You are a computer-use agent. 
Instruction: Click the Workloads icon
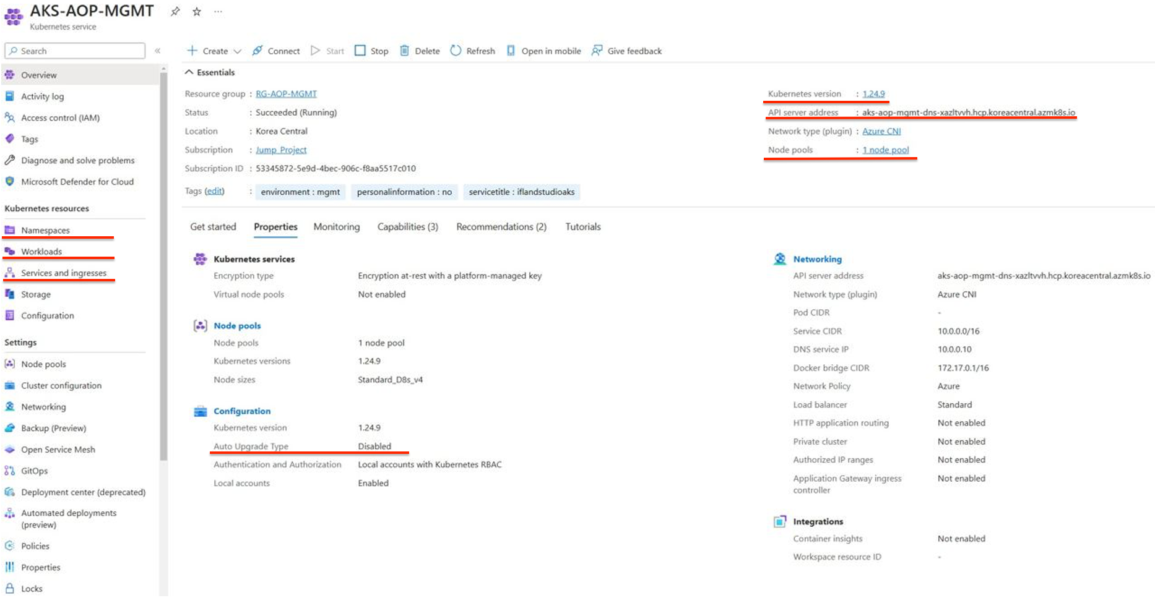[10, 252]
